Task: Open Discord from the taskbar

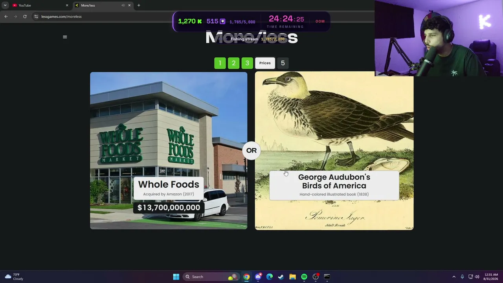Action: coord(258,277)
